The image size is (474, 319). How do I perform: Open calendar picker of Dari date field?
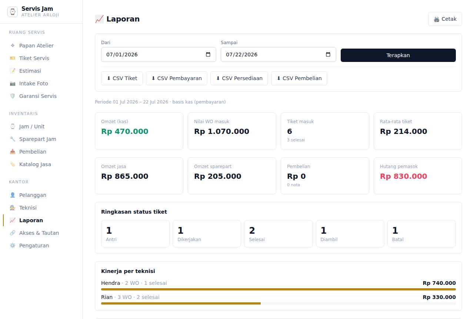[x=208, y=55]
